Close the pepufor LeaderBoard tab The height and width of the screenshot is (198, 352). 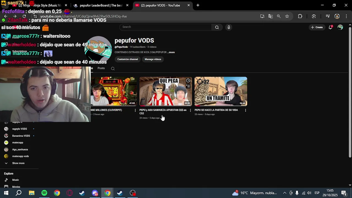pyautogui.click(x=127, y=5)
